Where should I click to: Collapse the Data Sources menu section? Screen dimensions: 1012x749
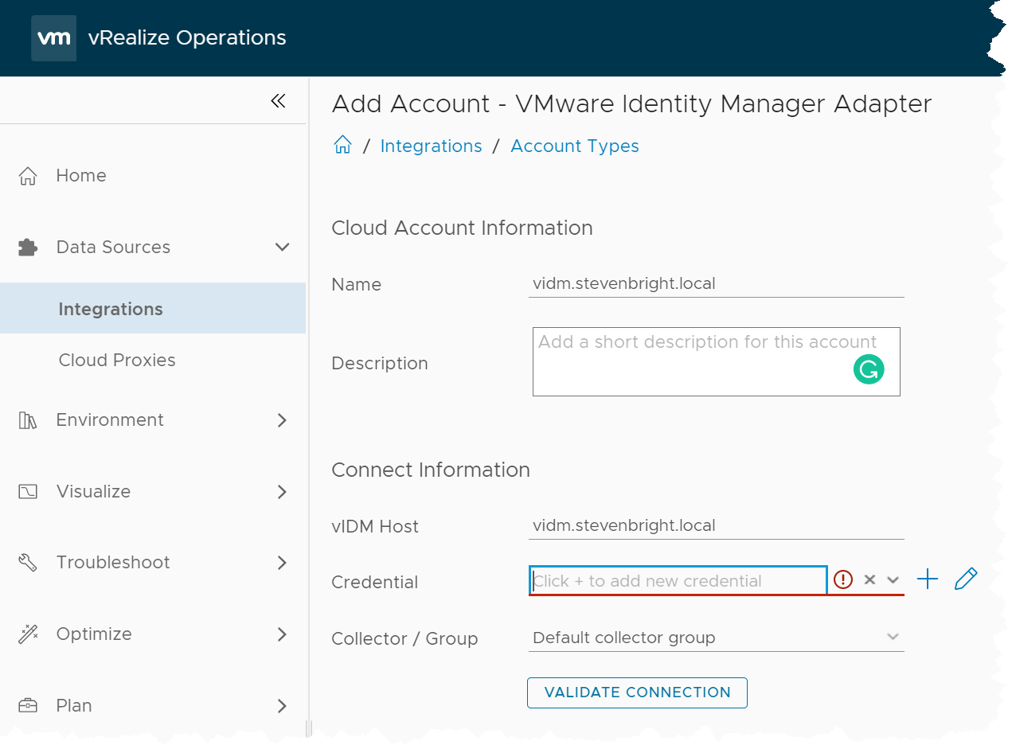point(282,248)
